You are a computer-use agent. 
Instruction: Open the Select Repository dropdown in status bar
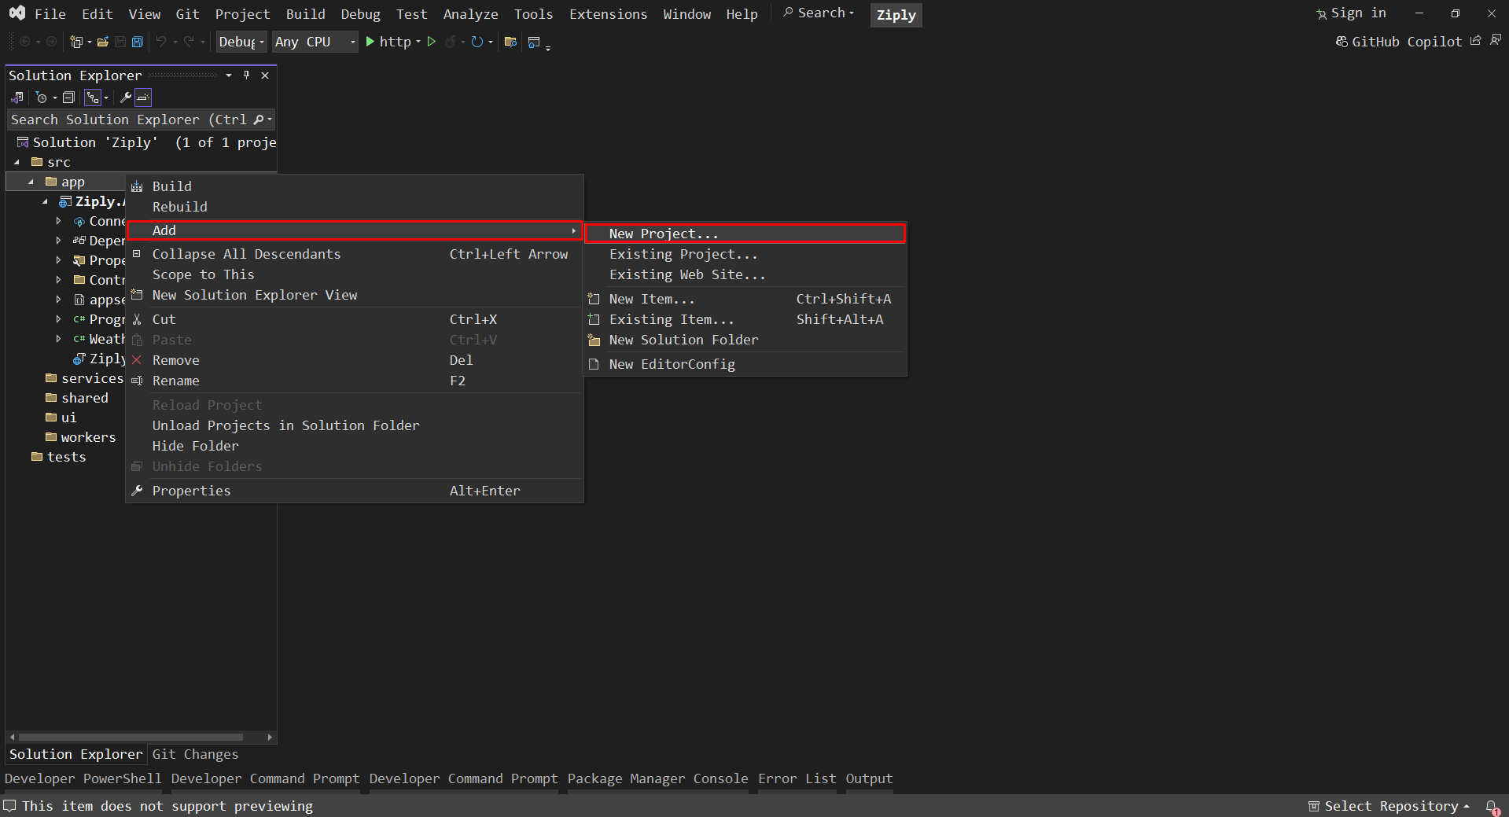click(1389, 807)
